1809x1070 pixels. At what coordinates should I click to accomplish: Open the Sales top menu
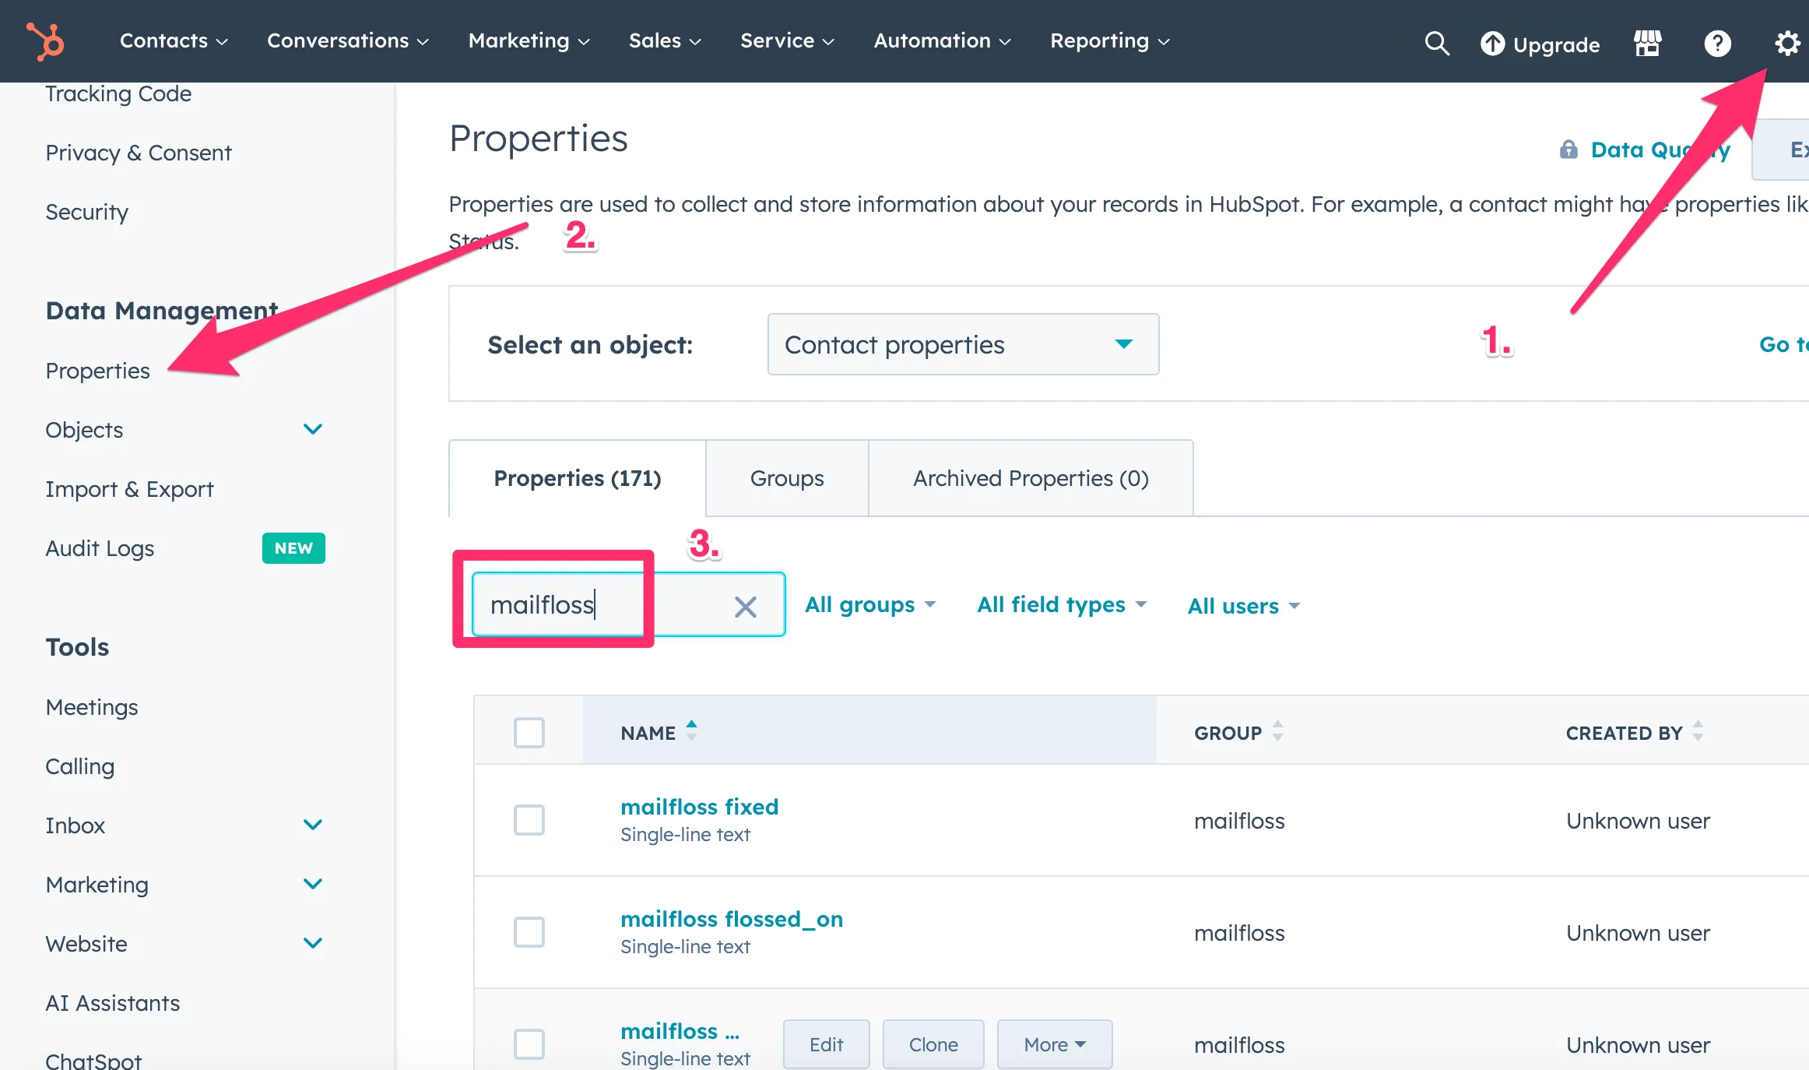[665, 40]
